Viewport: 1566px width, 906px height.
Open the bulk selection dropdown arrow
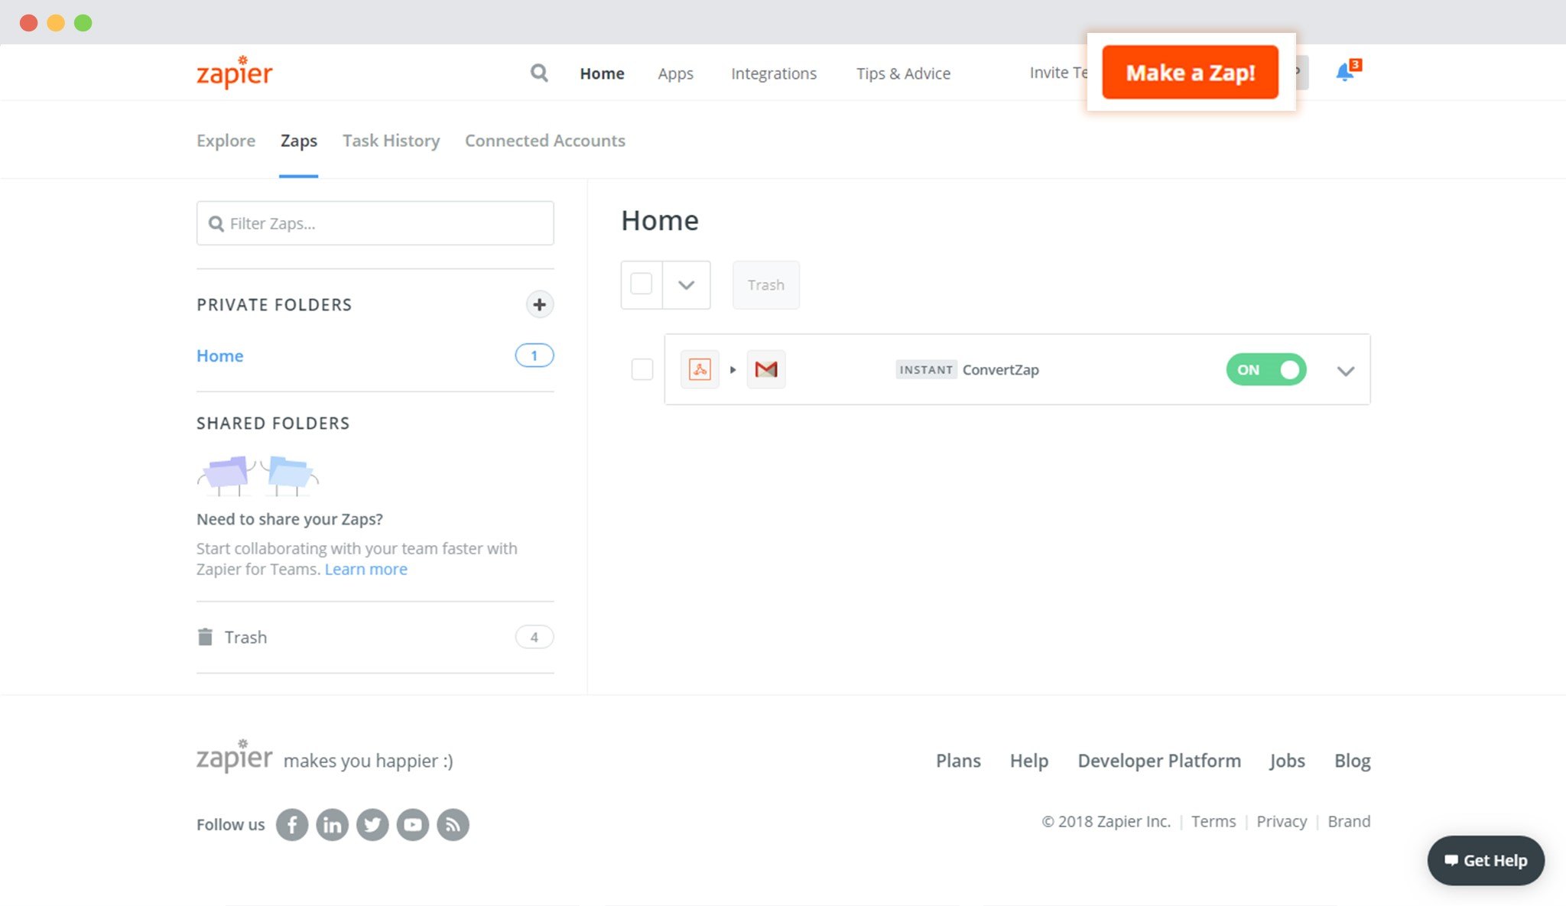click(687, 285)
